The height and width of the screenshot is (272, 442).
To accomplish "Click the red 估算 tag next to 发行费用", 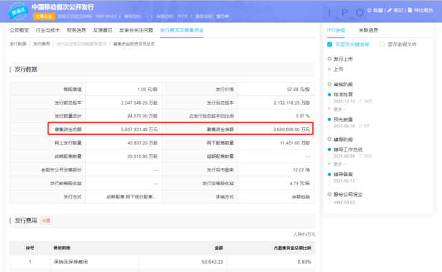I will point(46,220).
